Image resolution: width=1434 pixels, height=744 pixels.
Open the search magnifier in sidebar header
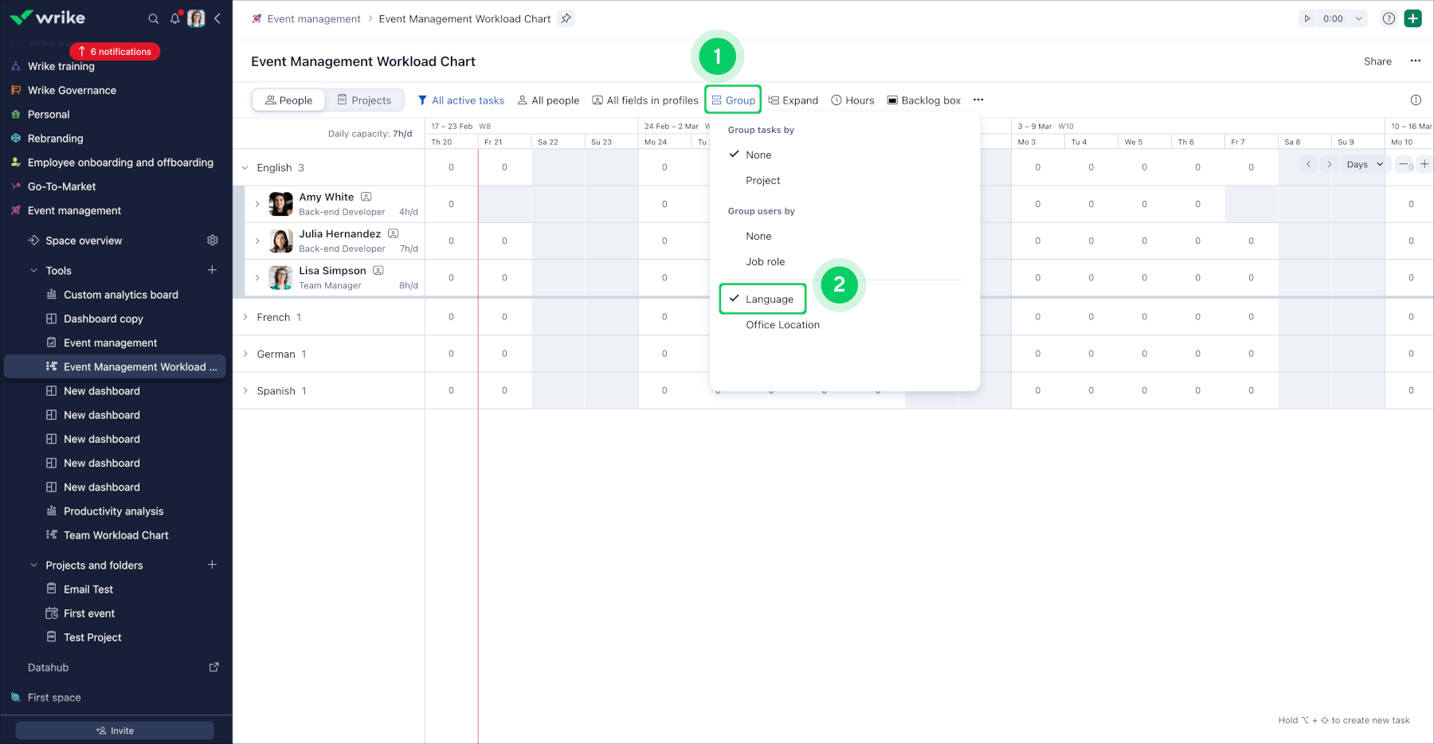coord(153,18)
